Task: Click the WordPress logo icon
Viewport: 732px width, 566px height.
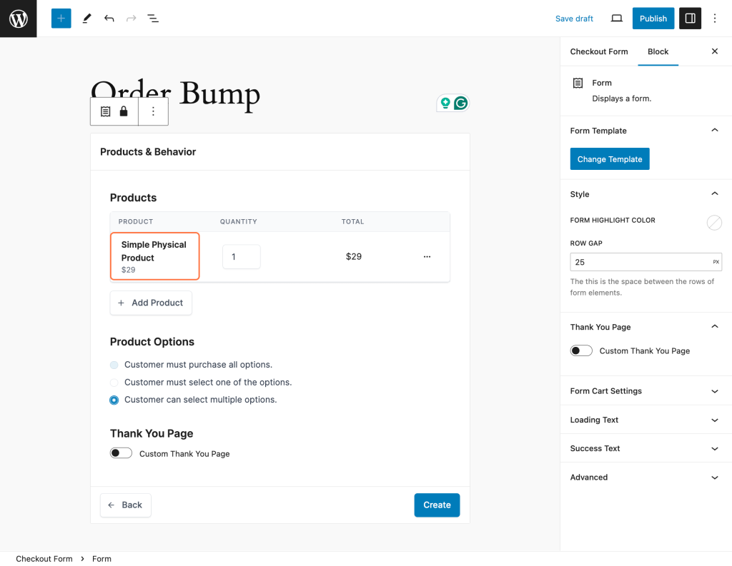Action: click(x=18, y=19)
